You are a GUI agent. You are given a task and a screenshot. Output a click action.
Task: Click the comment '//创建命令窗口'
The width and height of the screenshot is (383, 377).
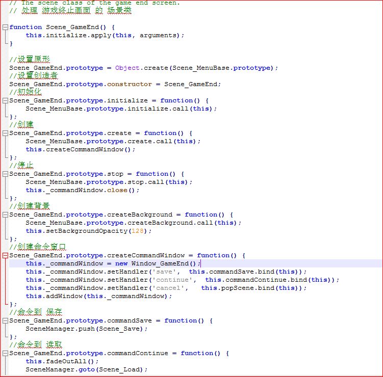point(38,247)
